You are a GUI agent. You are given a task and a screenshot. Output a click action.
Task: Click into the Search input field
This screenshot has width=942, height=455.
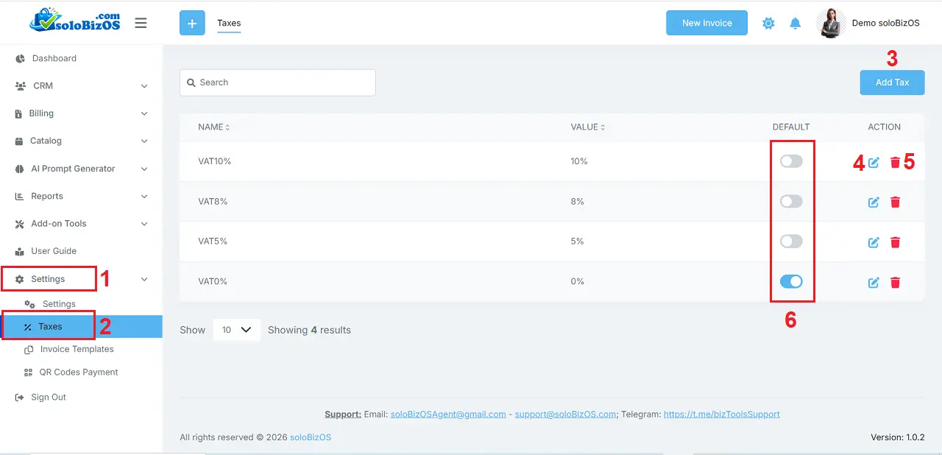coord(277,82)
